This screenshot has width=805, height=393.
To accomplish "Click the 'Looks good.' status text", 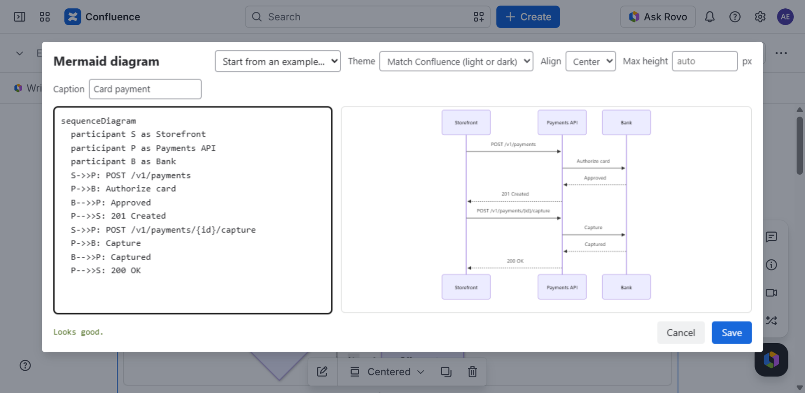I will pos(78,332).
